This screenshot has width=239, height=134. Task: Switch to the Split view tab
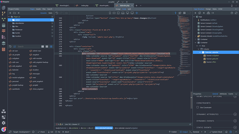(130, 9)
